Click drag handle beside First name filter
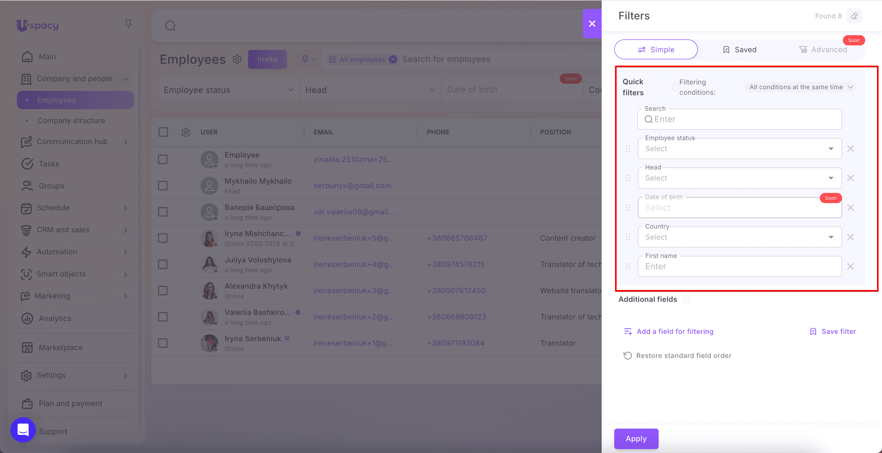 [628, 266]
